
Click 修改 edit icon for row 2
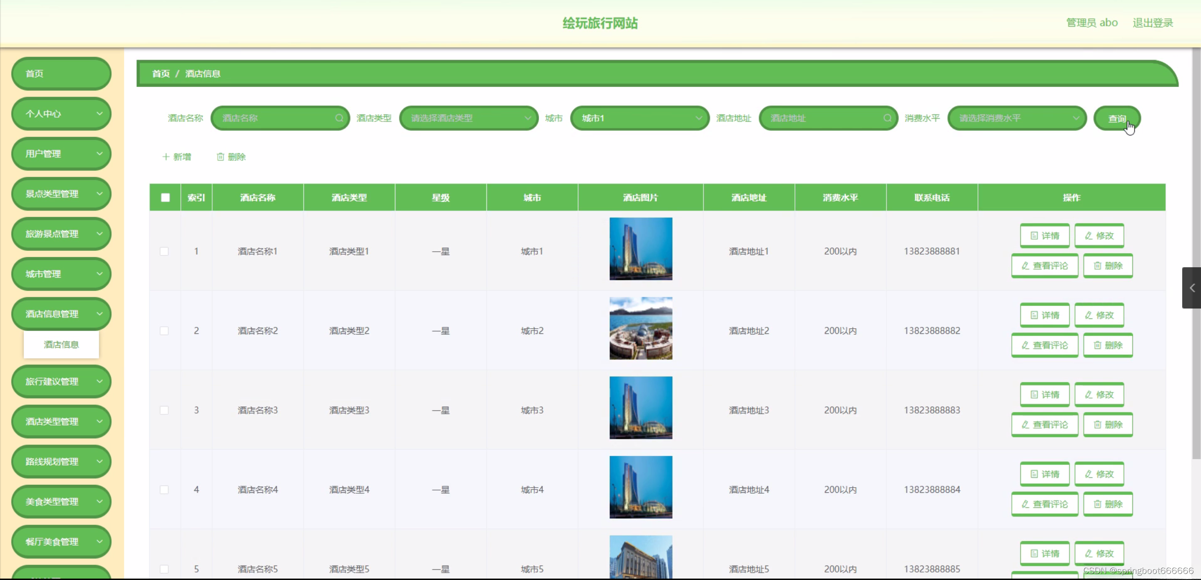[1088, 315]
